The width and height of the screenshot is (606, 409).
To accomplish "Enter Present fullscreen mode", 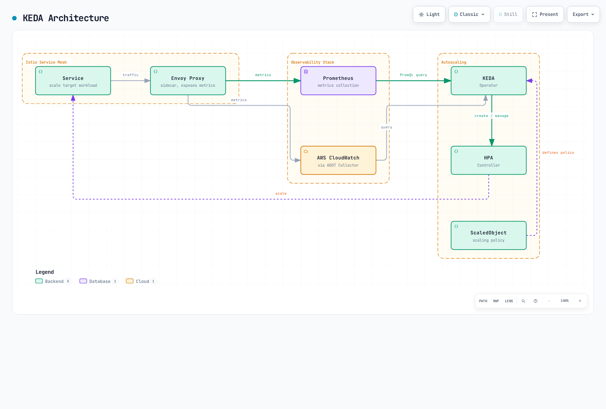I will (545, 14).
